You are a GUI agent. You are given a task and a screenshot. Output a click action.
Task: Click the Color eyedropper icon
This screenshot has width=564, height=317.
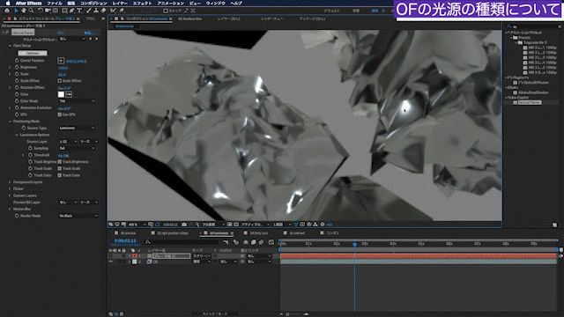click(69, 94)
